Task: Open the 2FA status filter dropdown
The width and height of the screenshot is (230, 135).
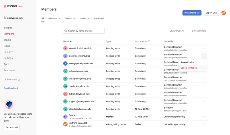Action: point(178,31)
